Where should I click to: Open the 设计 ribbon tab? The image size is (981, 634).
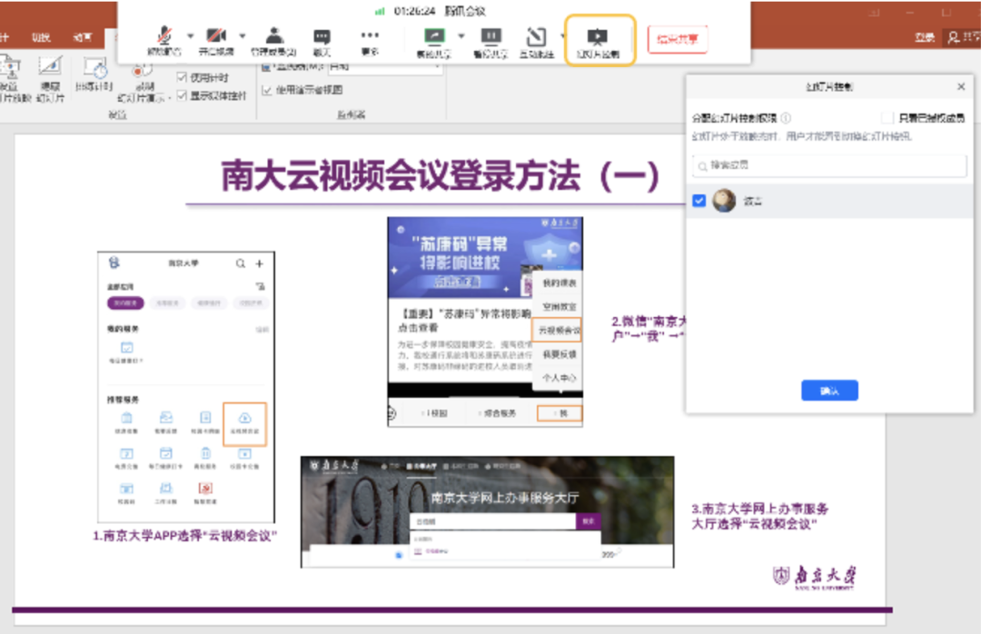pos(5,36)
